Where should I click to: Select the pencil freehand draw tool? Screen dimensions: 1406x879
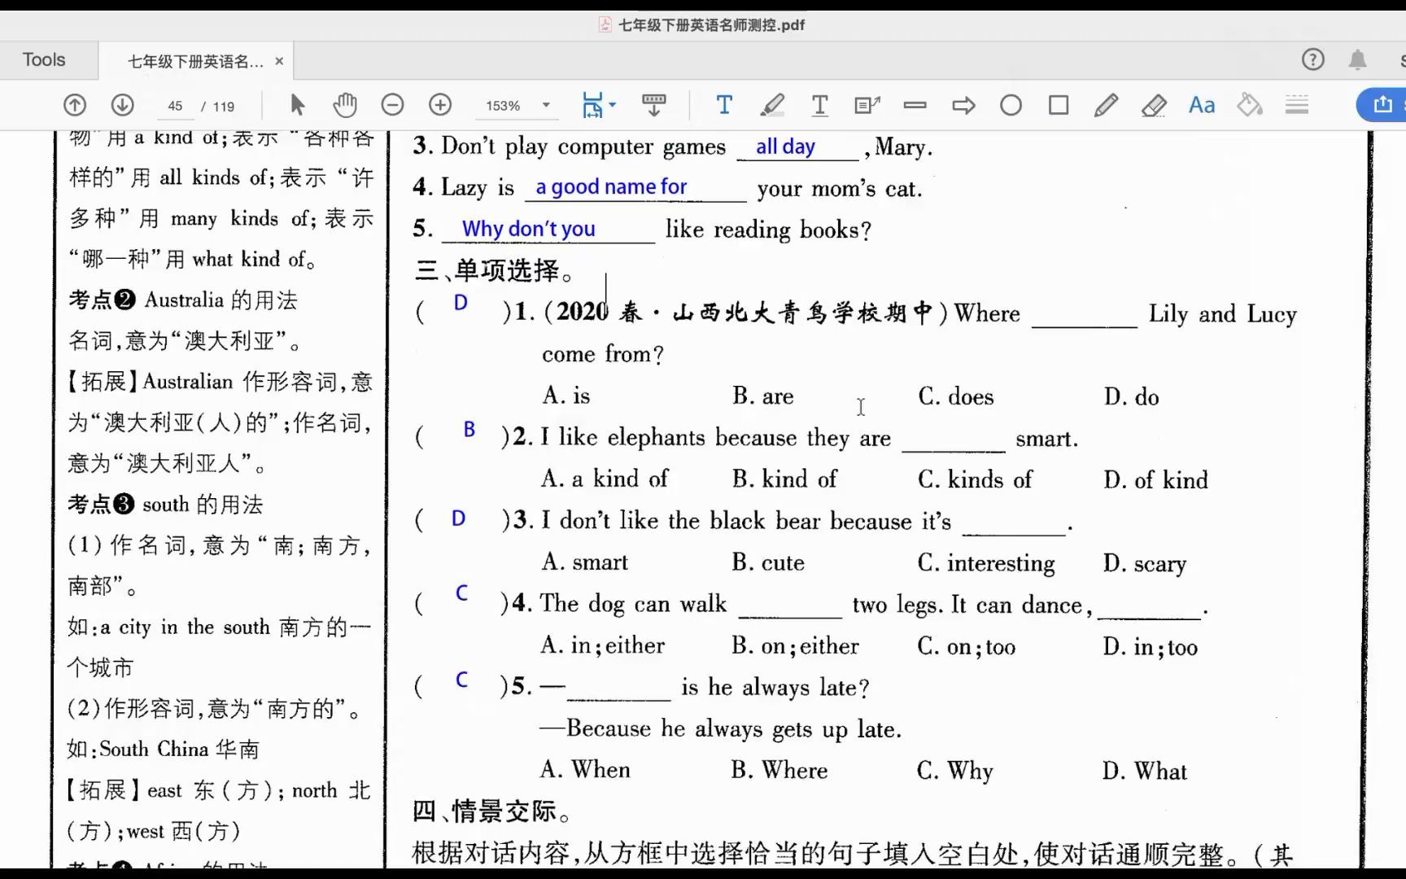[x=1106, y=105]
